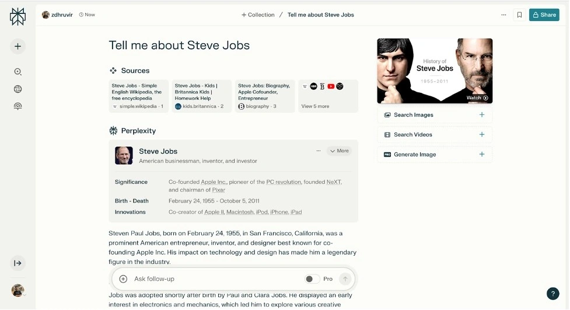Image resolution: width=570 pixels, height=310 pixels.
Task: Open the Library icon in sidebar
Action: [18, 106]
